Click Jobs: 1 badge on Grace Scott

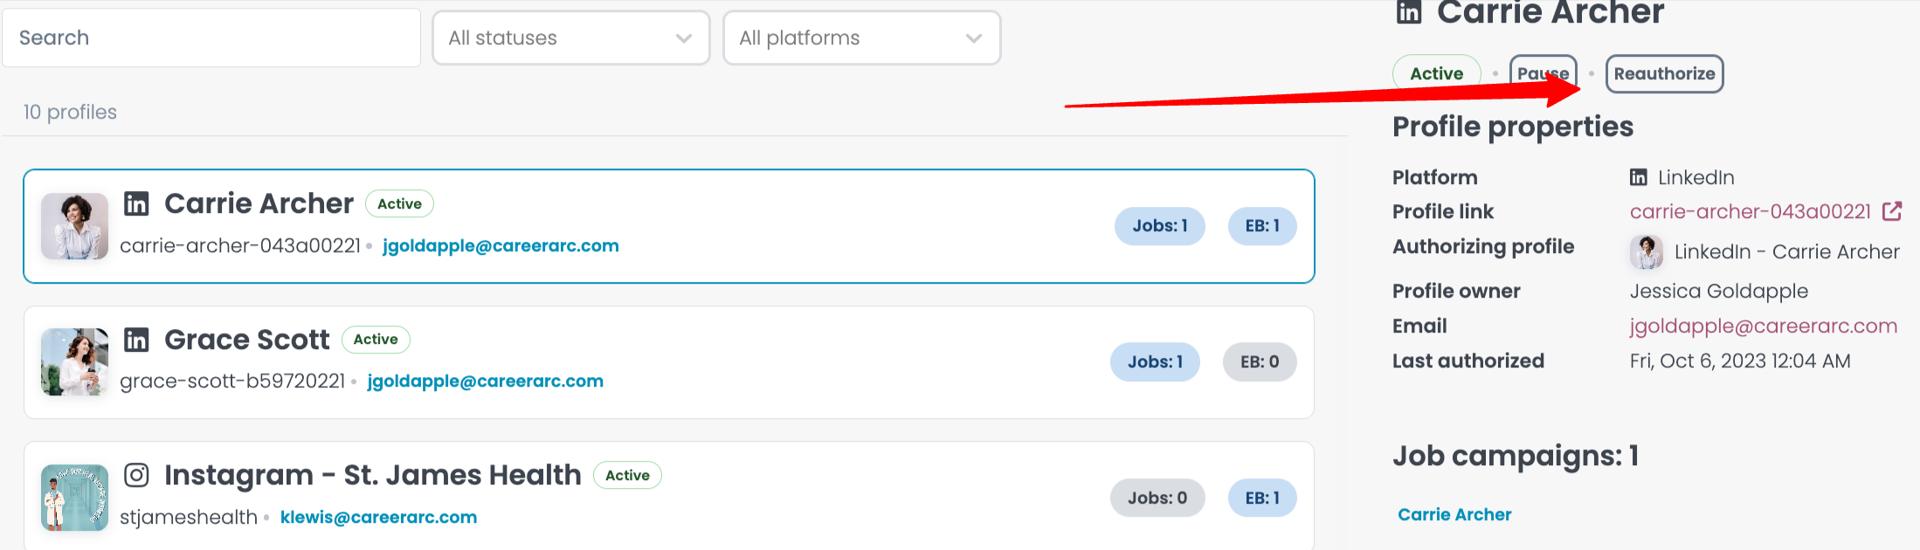click(1155, 361)
